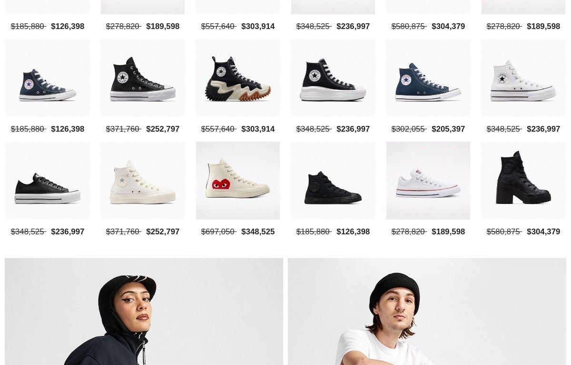Open the man in black beanie banner
Viewport: 571px width, 365px height.
[x=427, y=312]
